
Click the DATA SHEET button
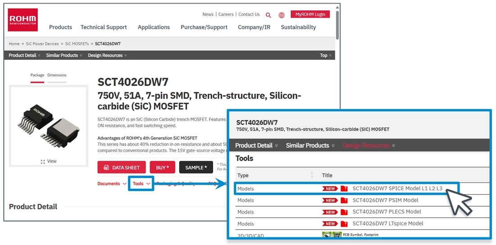(x=122, y=167)
